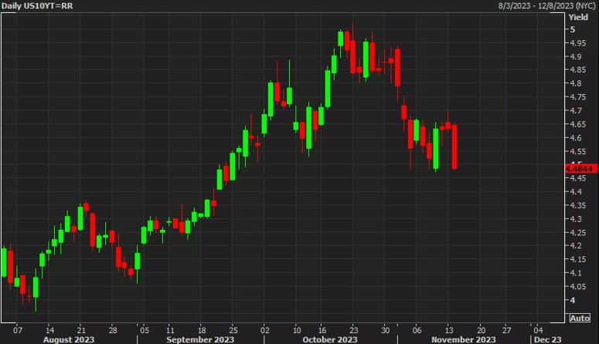
Task: Click the 28 date tick in August
Action: click(x=113, y=330)
